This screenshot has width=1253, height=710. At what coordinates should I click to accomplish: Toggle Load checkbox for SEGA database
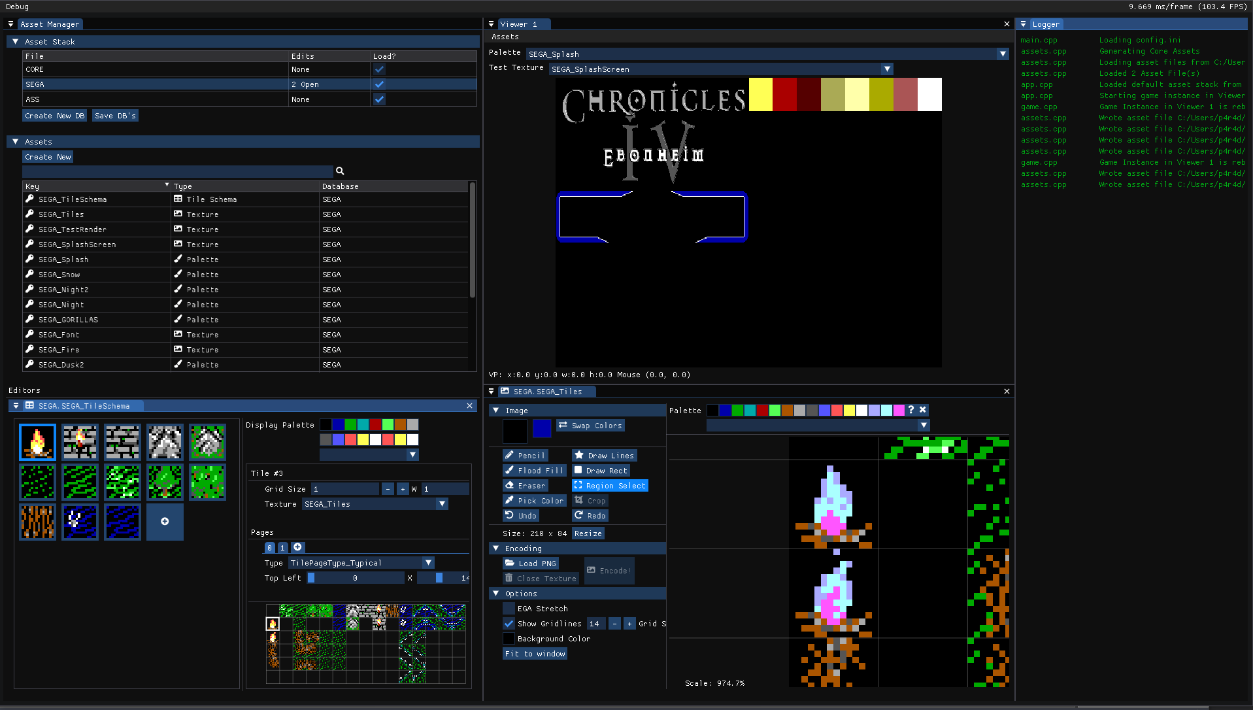pyautogui.click(x=379, y=84)
